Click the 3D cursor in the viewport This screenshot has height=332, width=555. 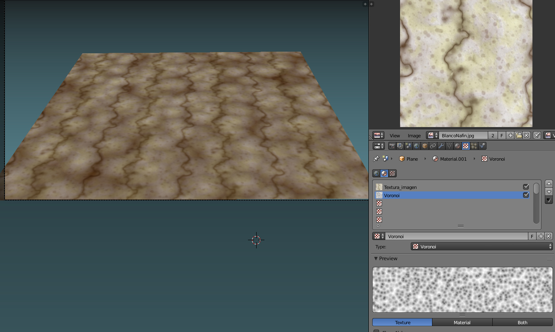point(256,240)
